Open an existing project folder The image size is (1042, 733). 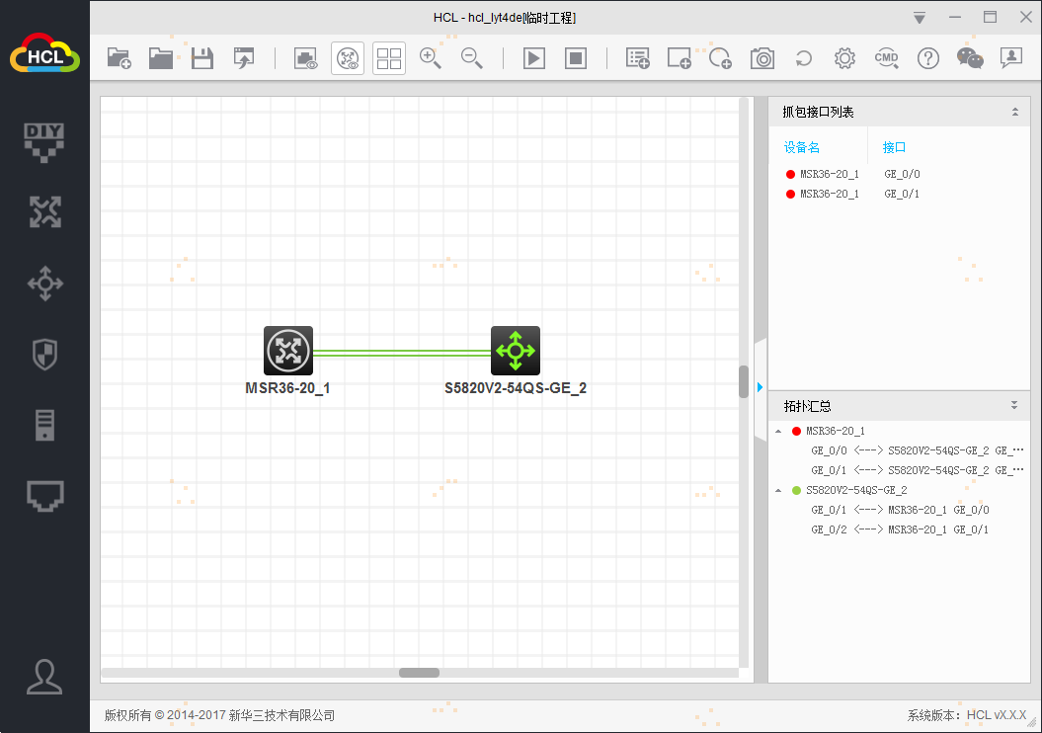pyautogui.click(x=160, y=58)
